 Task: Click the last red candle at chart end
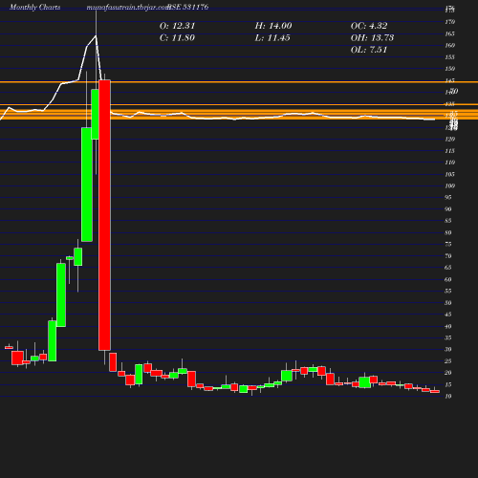point(435,392)
